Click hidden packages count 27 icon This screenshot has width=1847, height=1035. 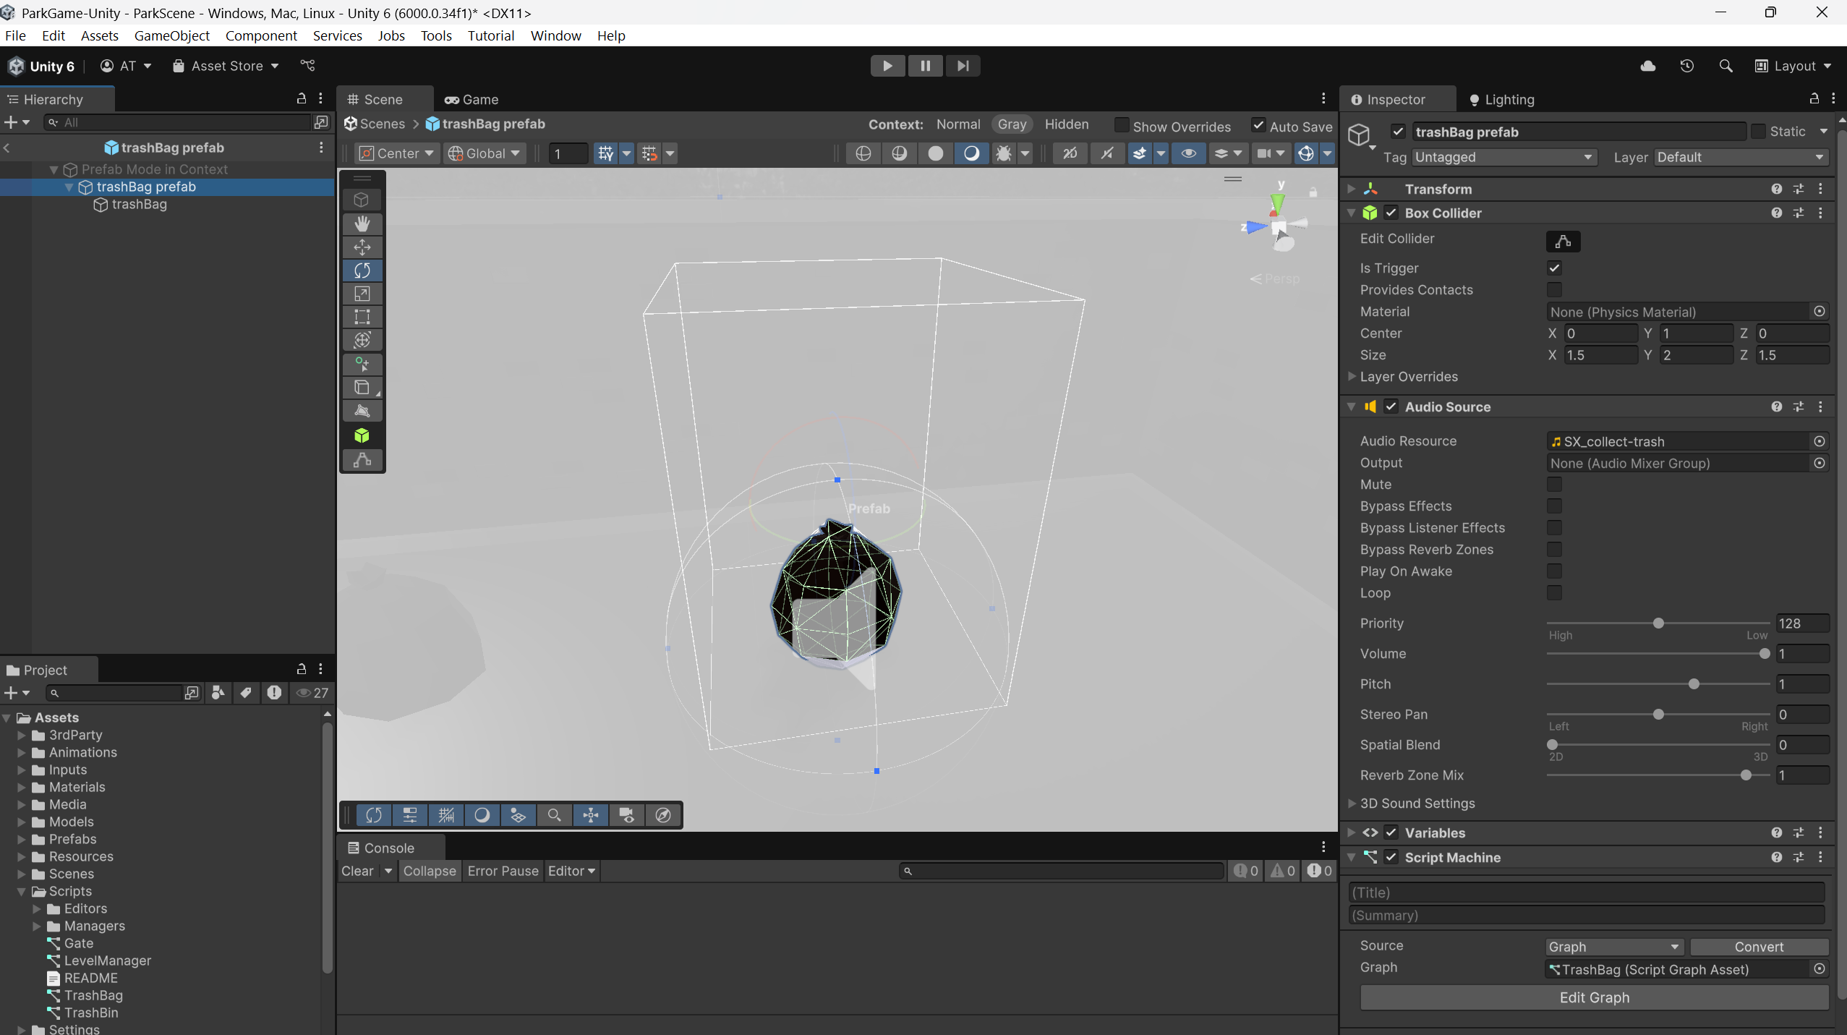point(312,693)
